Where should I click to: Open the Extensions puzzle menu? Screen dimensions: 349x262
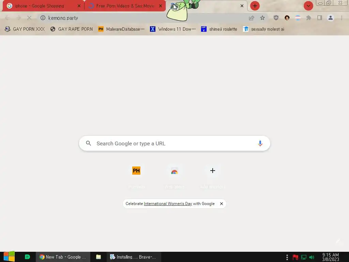pos(309,18)
